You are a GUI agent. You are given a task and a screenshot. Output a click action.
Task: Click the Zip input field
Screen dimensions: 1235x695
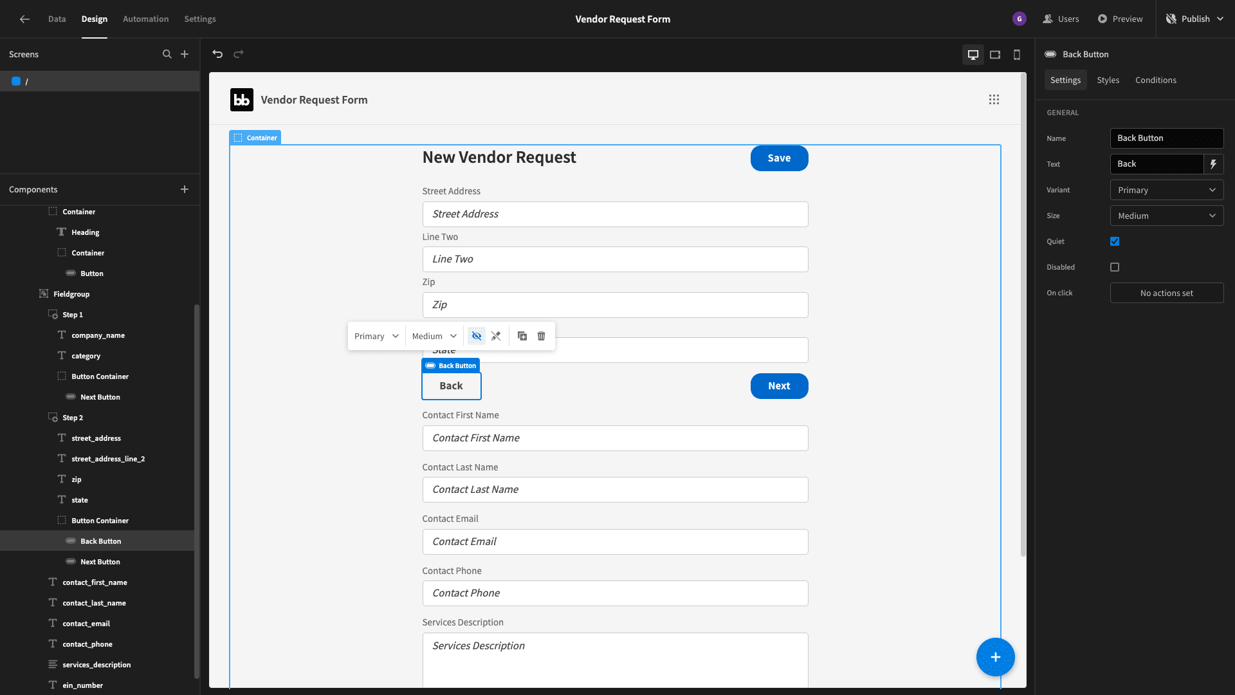pos(615,305)
